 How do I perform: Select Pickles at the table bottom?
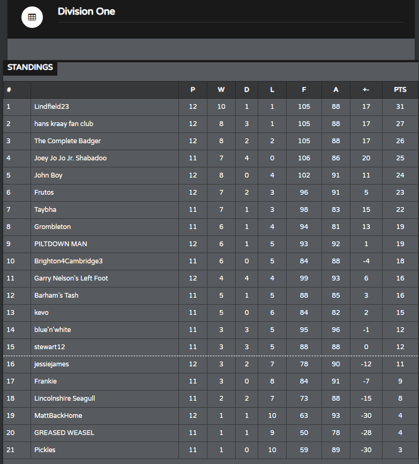tap(44, 450)
